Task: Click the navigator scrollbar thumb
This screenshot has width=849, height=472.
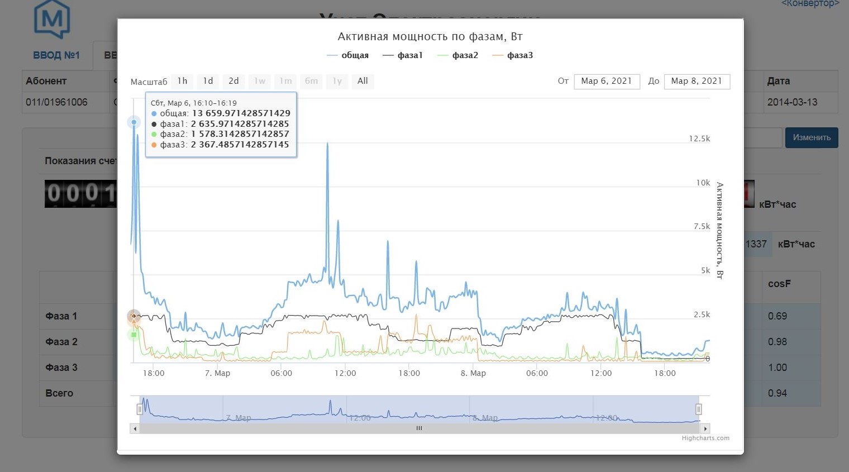Action: (419, 428)
